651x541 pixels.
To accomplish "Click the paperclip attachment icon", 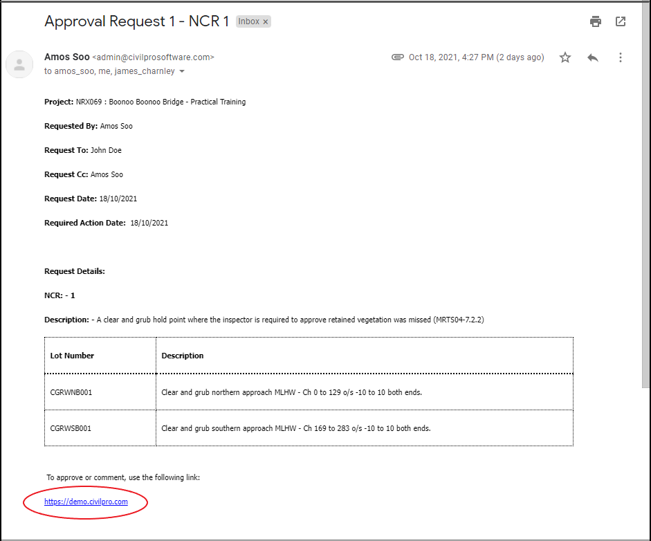I will click(x=398, y=57).
